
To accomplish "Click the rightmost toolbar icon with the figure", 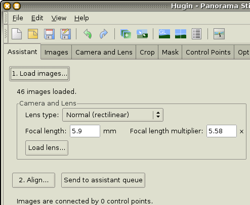I will (219, 34).
